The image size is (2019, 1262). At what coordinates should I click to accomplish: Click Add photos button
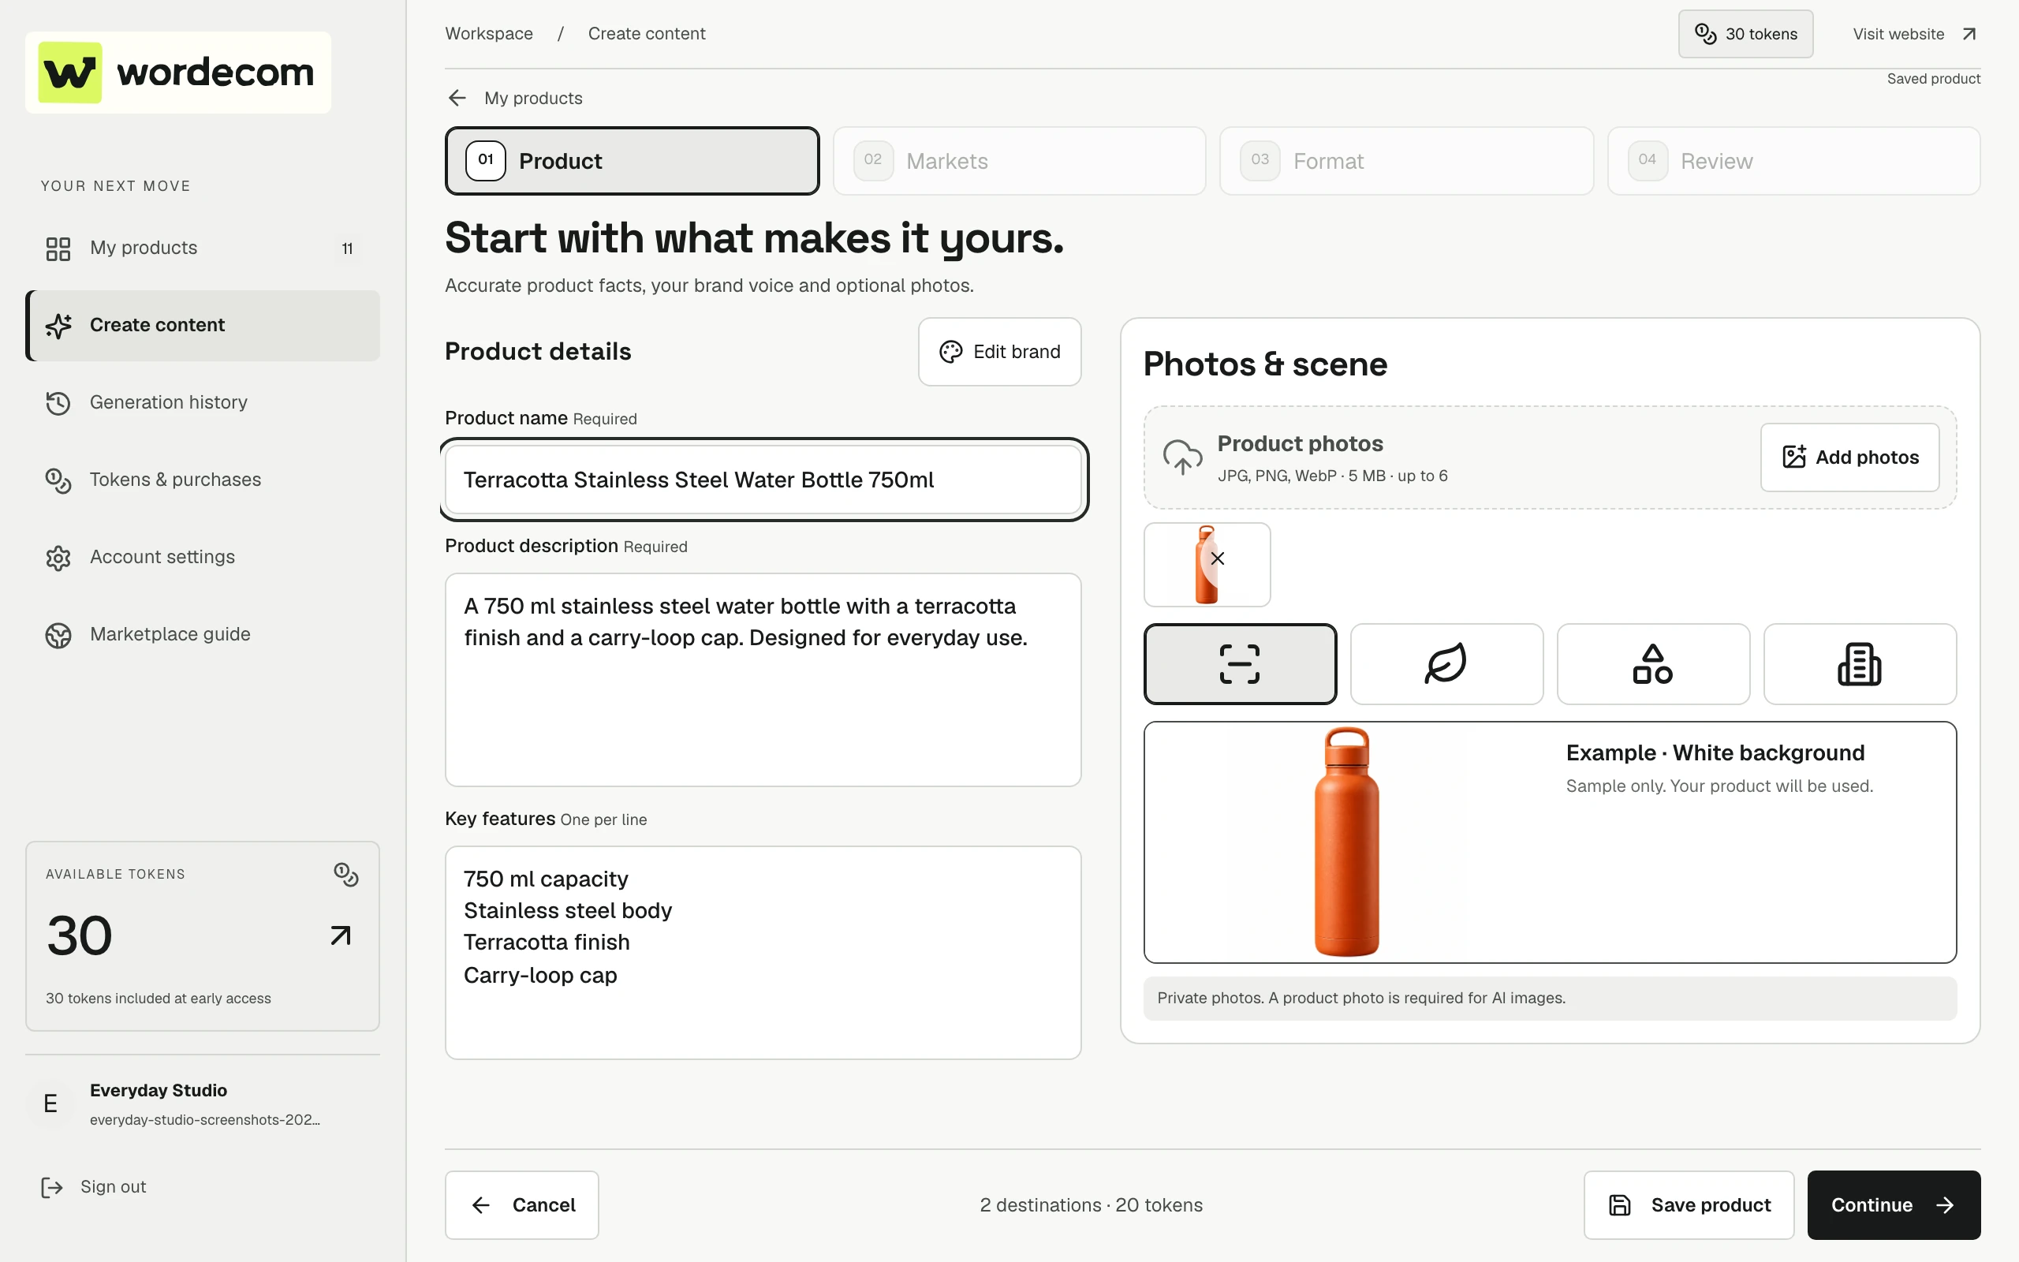click(x=1849, y=457)
